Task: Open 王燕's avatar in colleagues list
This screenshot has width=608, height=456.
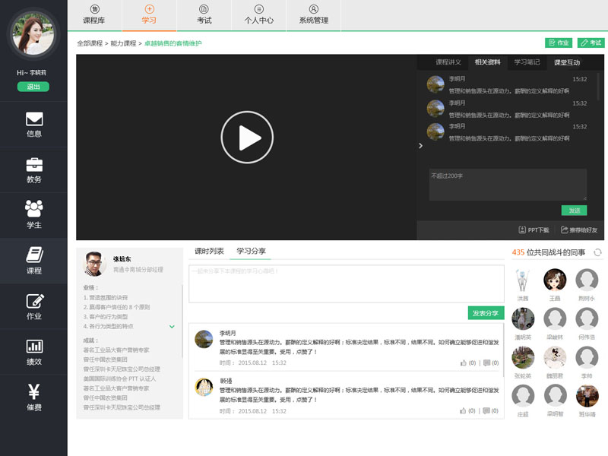Action: [x=555, y=280]
